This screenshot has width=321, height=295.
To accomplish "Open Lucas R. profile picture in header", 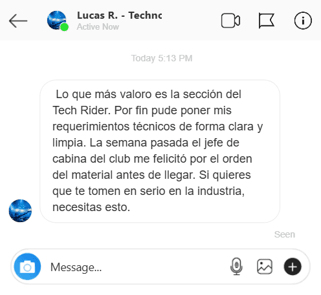I will (57, 20).
